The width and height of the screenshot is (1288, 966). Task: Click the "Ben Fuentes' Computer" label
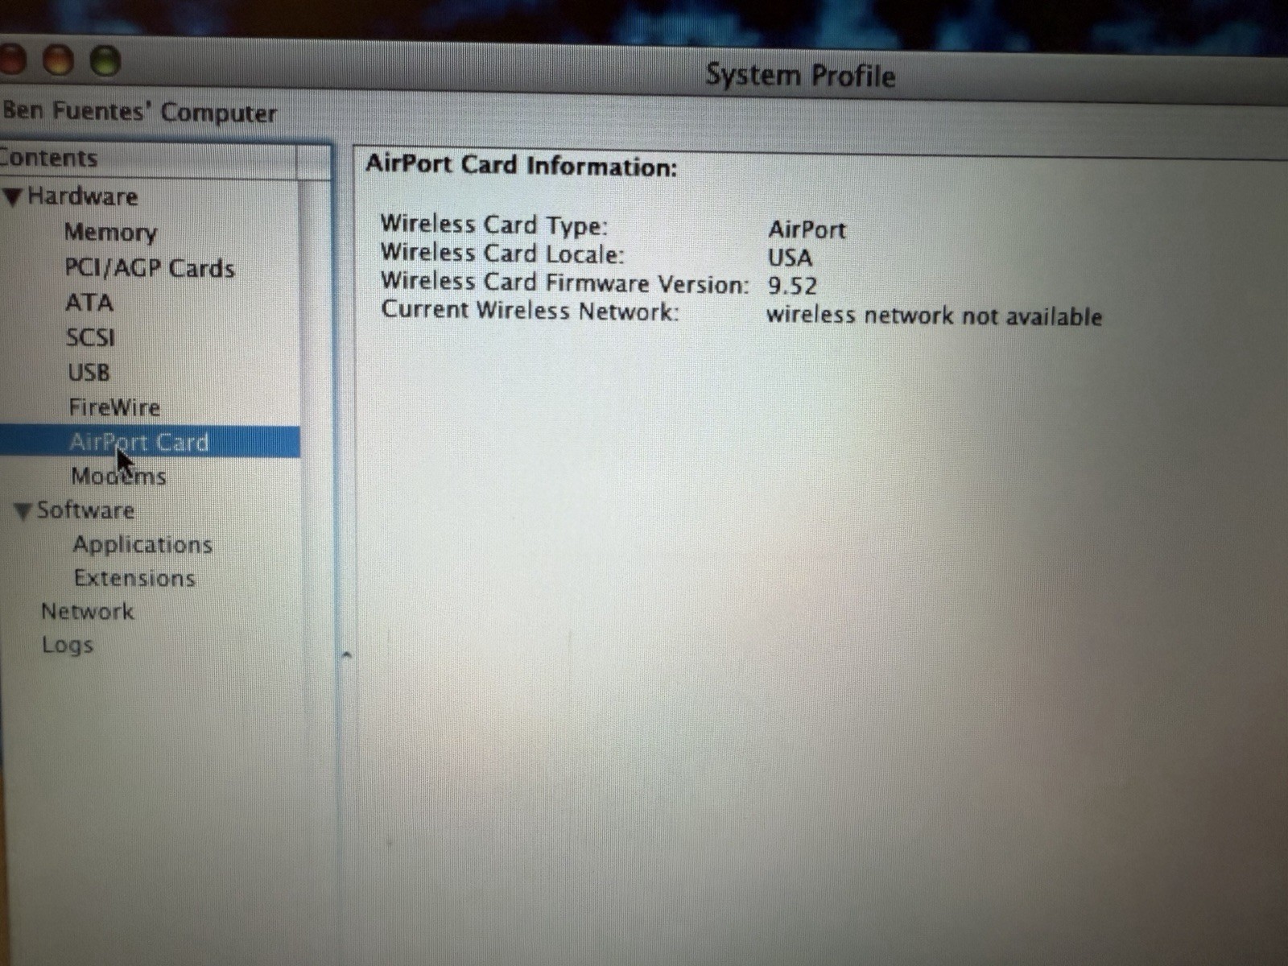click(138, 111)
